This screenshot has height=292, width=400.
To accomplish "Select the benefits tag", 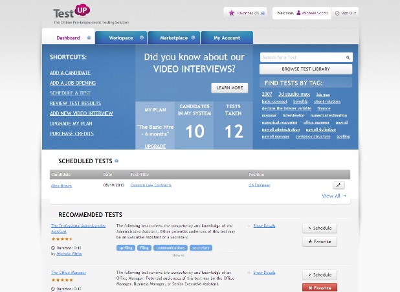I will point(300,102).
